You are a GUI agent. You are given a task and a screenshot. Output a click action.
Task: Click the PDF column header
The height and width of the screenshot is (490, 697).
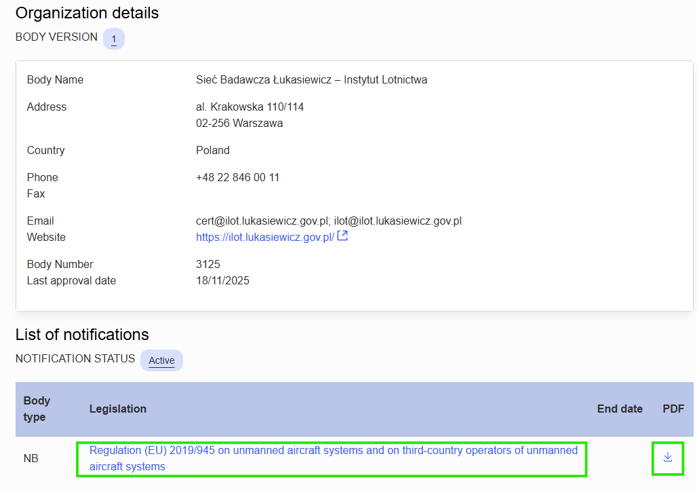[673, 409]
